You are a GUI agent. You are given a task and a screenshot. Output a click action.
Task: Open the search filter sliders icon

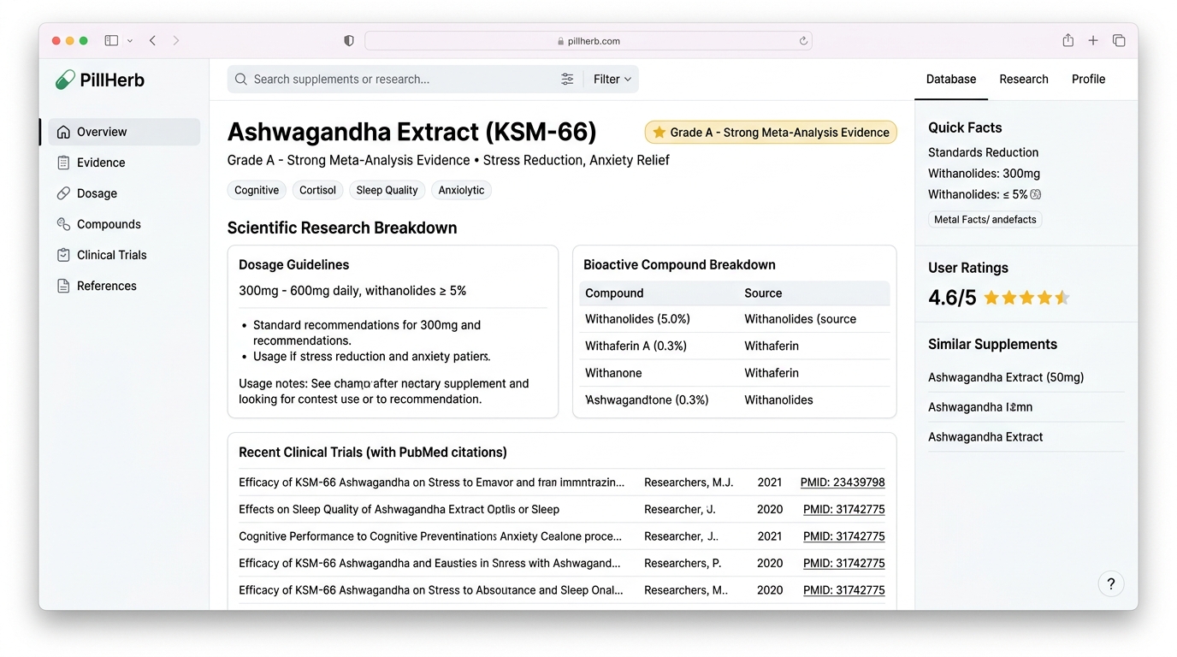click(x=567, y=79)
